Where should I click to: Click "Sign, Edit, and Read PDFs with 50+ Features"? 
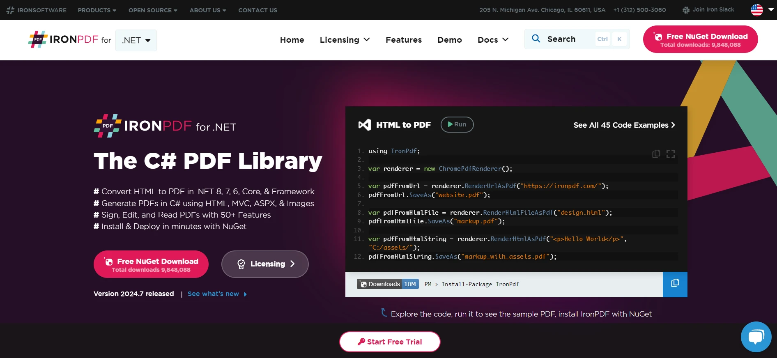point(186,215)
